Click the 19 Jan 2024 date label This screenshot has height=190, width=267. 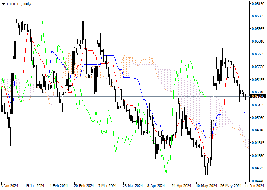(35, 185)
